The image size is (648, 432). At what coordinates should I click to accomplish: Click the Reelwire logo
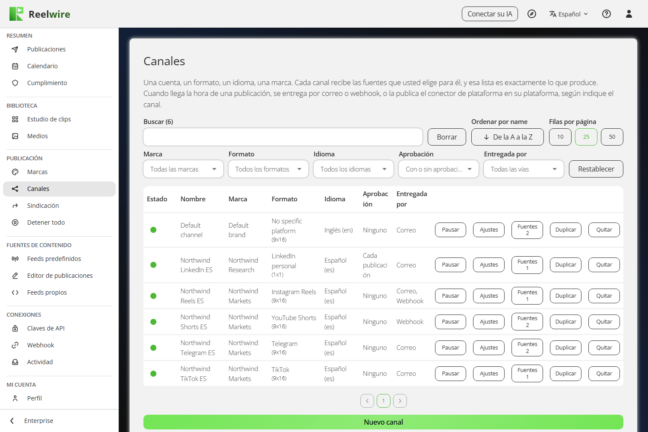[x=40, y=14]
